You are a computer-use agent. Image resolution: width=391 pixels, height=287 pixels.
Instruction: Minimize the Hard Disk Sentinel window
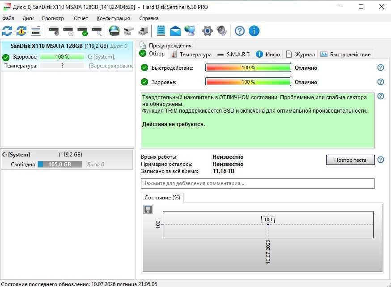pos(341,7)
